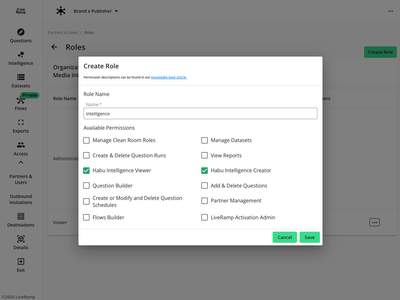Enable the Manage Datasets permission
This screenshot has width=400, height=300.
(x=205, y=140)
